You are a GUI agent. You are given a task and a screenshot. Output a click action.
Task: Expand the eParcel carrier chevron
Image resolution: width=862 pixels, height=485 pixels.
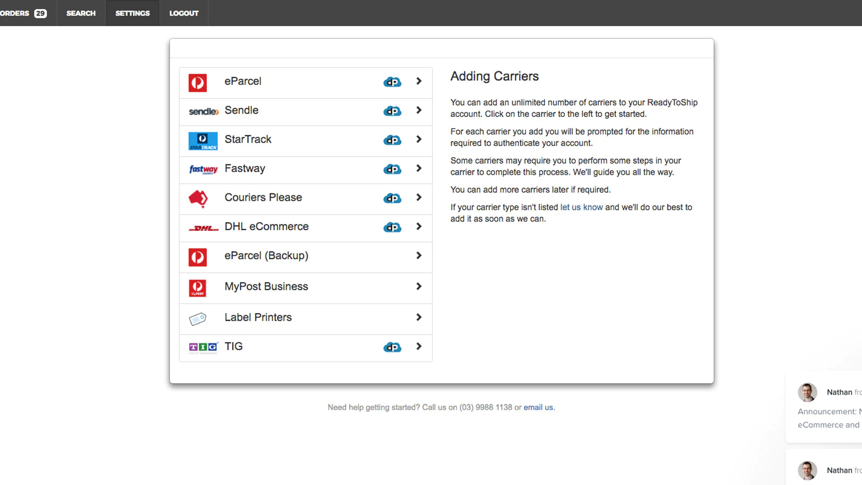(x=419, y=81)
